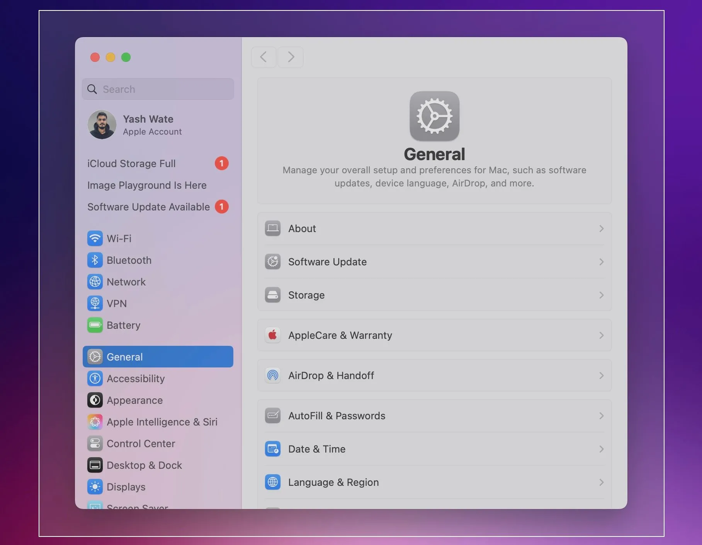Click the Bluetooth icon in sidebar
The height and width of the screenshot is (545, 702).
pos(95,260)
